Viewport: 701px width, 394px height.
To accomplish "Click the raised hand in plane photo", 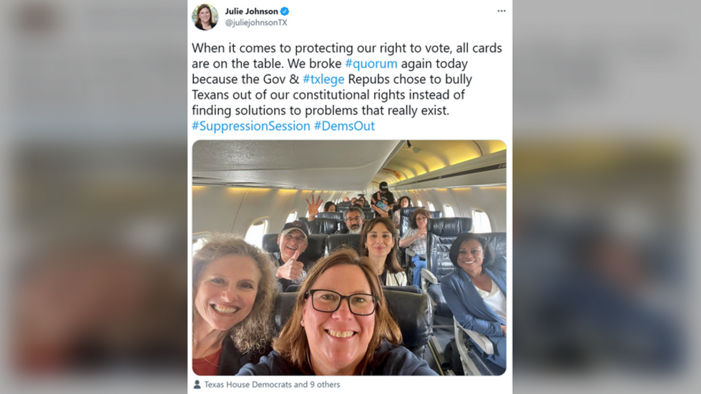I will [x=314, y=207].
